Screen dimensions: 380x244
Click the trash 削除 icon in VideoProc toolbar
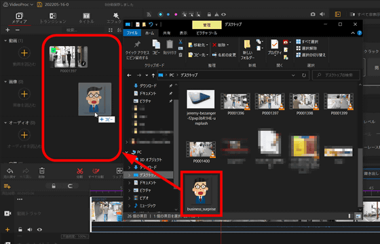tap(41, 171)
